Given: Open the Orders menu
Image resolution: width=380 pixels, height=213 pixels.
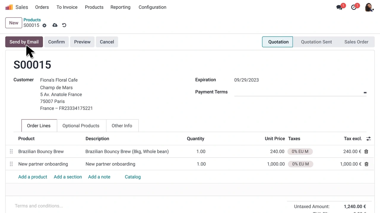Looking at the screenshot, I should pyautogui.click(x=42, y=7).
